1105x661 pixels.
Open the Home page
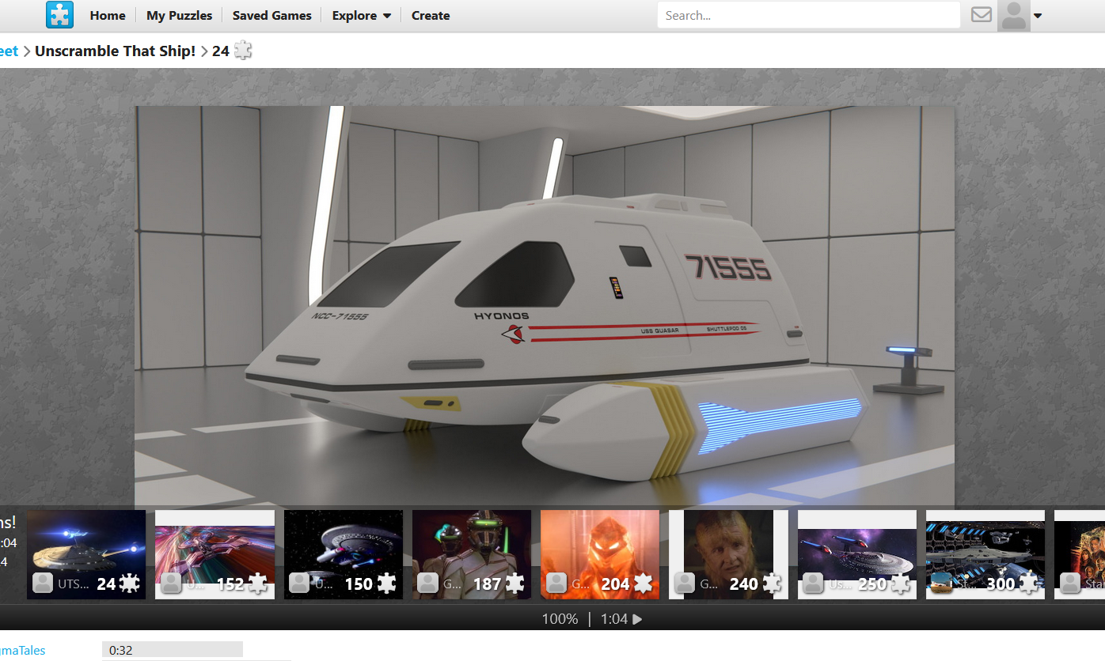(x=108, y=15)
